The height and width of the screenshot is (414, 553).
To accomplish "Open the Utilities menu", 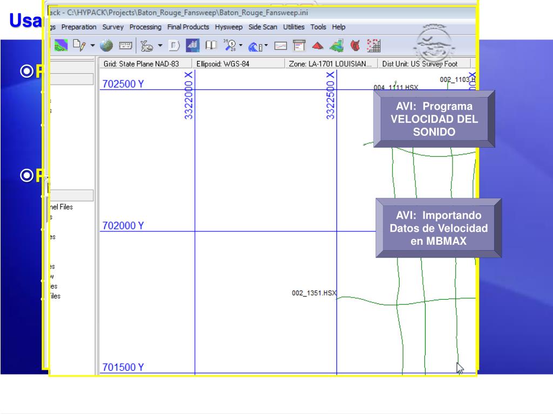I will (x=294, y=27).
